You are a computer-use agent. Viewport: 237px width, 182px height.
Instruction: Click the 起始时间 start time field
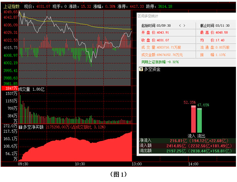click(156, 25)
